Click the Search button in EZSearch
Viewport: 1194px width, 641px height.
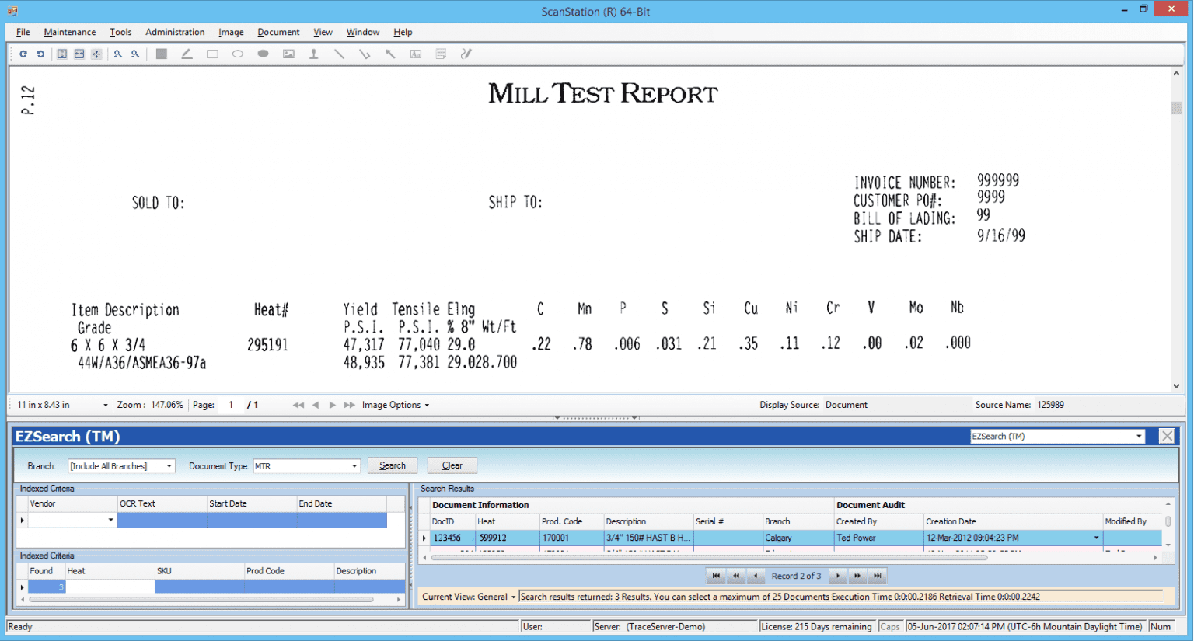point(392,465)
